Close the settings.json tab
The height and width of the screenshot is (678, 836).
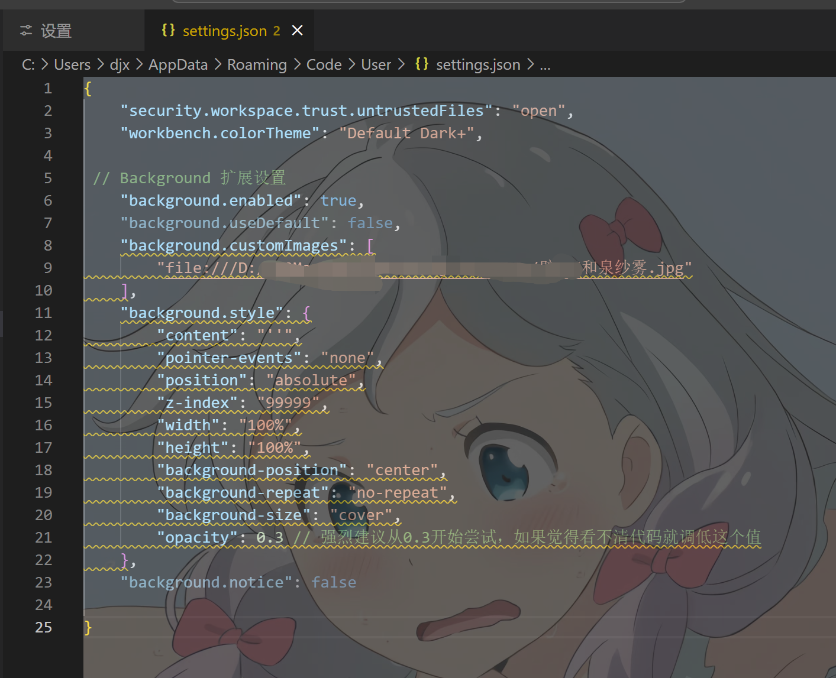pos(297,30)
